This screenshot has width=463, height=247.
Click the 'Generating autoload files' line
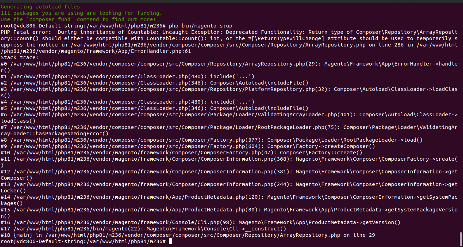[x=40, y=7]
